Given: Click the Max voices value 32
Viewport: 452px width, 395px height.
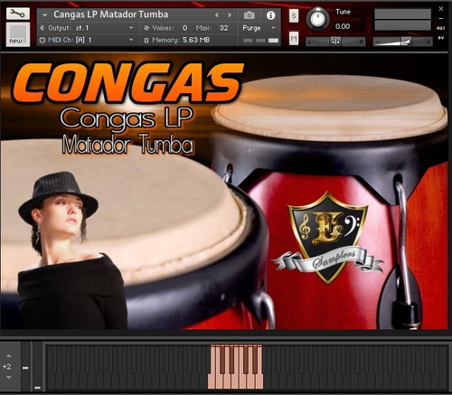Looking at the screenshot, I should coord(223,28).
